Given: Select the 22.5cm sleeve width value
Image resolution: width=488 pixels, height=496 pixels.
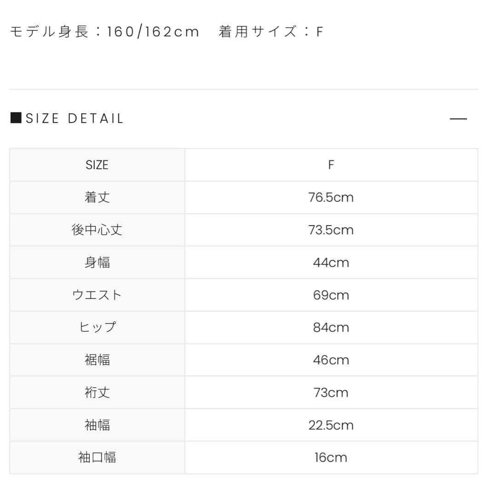Looking at the screenshot, I should 331,425.
